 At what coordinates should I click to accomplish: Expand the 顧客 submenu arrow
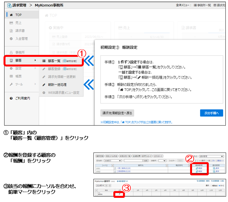tap(35, 60)
